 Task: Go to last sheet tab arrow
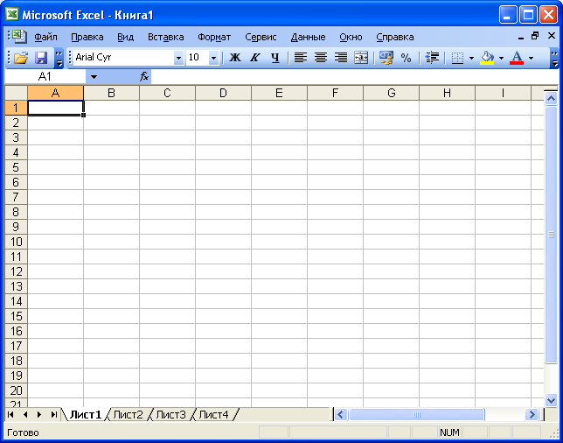[54, 415]
